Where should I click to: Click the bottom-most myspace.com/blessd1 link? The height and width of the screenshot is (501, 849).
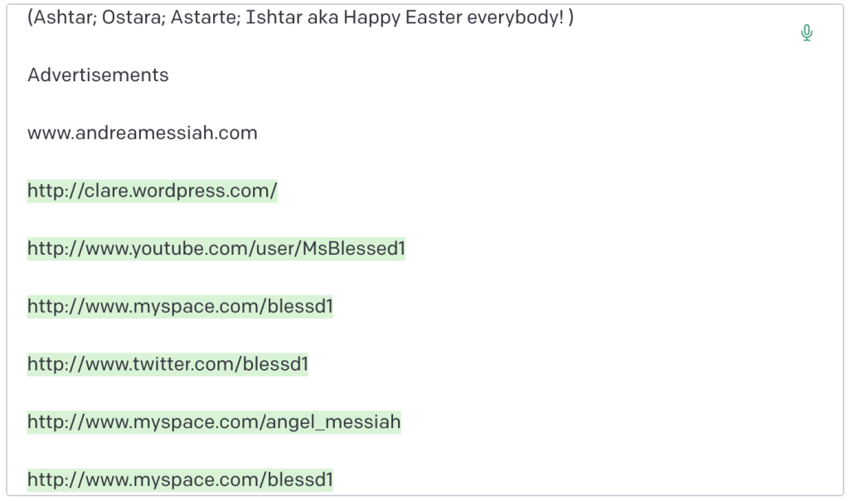click(x=180, y=479)
